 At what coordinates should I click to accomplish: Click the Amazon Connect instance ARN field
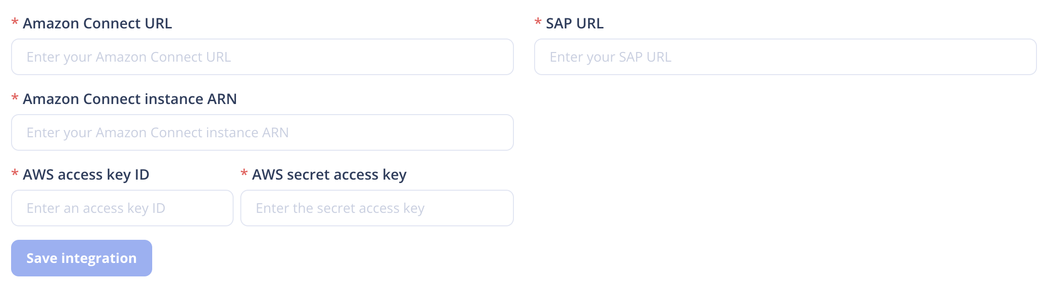[x=262, y=132]
